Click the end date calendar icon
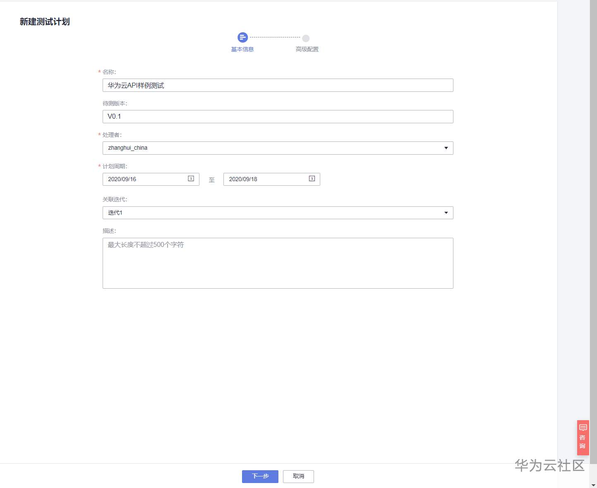Screen dimensions: 597x488 pos(312,179)
